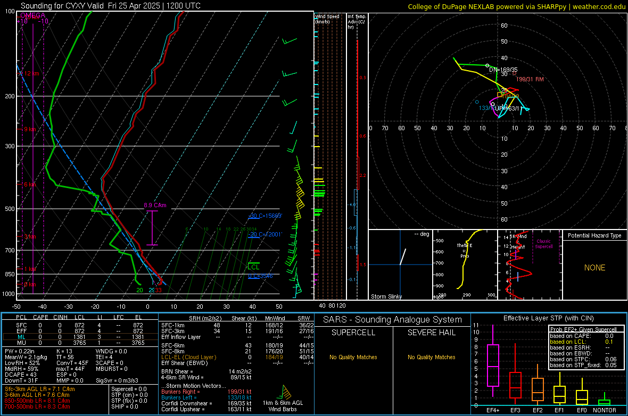Click the 'Storm Slinky' caption

(386, 296)
